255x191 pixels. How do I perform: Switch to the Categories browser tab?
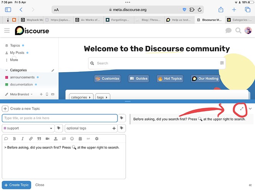click(240, 20)
